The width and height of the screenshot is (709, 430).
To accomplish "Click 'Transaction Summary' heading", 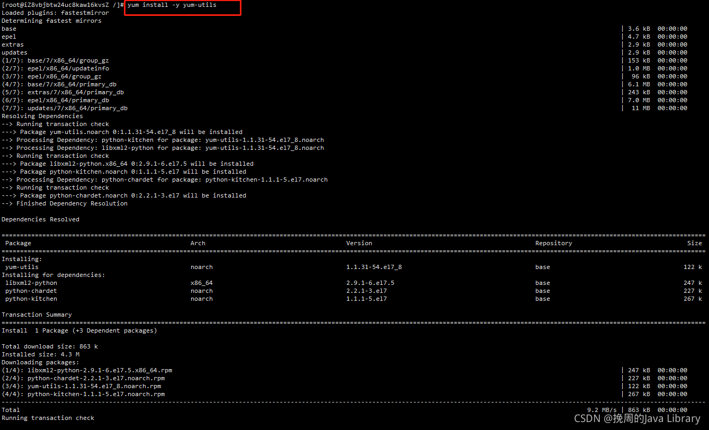I will click(x=37, y=315).
